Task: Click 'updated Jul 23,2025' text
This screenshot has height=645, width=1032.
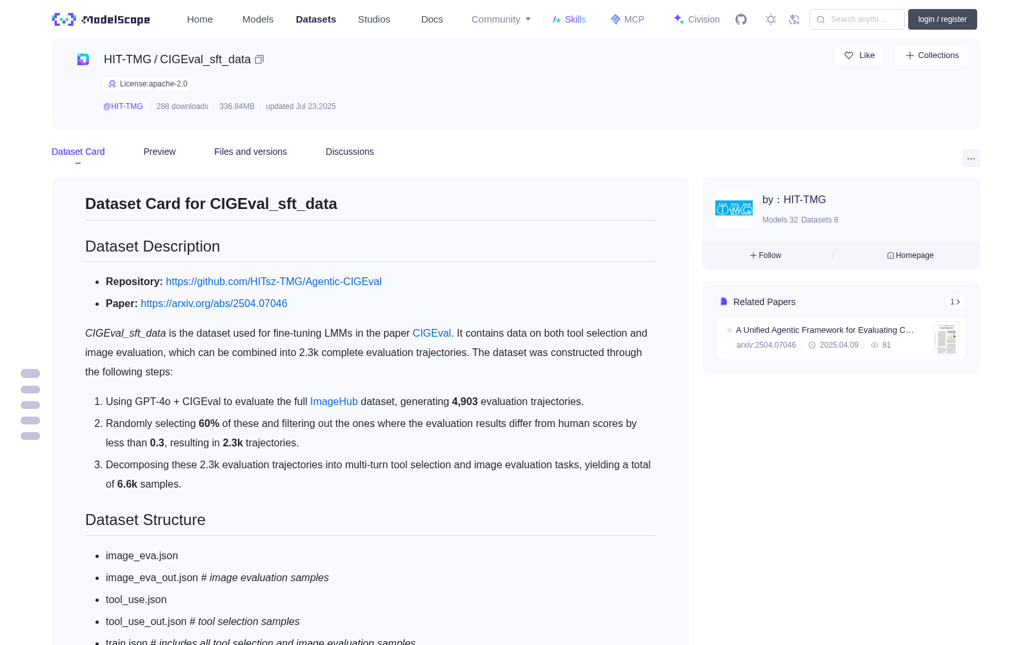Action: (301, 106)
